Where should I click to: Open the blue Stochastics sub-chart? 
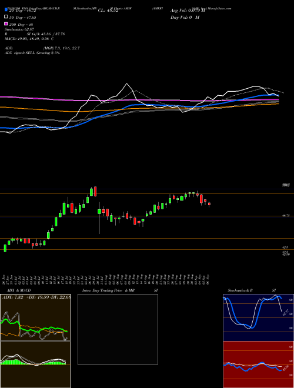[258, 317]
